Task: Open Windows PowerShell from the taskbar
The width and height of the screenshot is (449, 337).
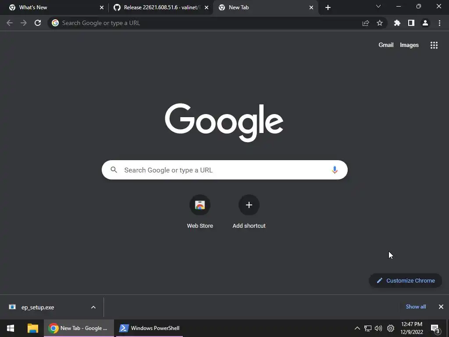Action: tap(150, 328)
